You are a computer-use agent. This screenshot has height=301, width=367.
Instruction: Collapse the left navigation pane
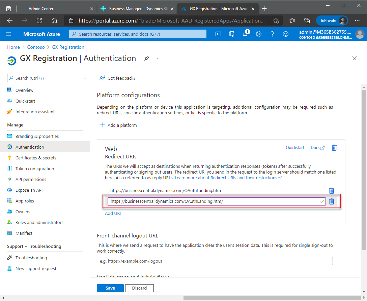pyautogui.click(x=85, y=78)
